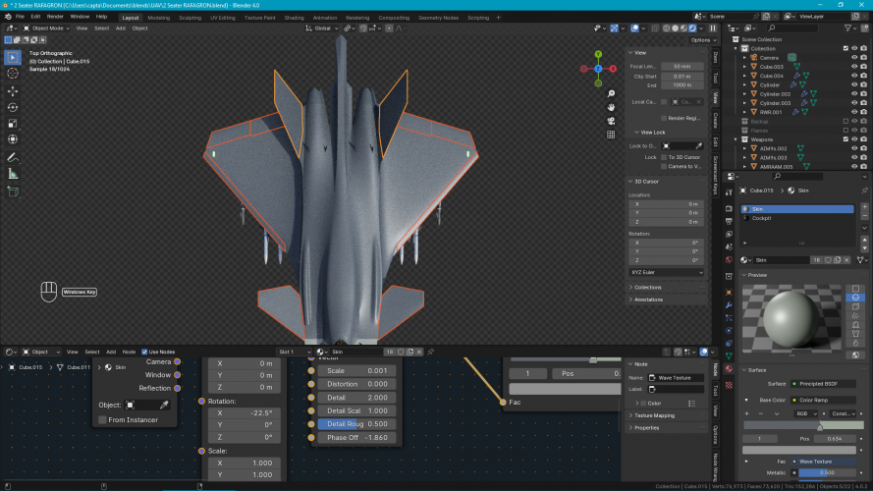Click the eyedropper in the node Object field

click(x=164, y=405)
